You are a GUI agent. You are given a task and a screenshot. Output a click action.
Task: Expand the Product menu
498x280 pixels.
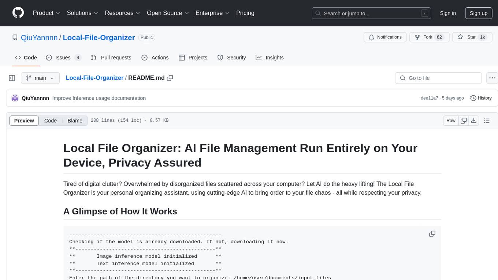tap(47, 13)
